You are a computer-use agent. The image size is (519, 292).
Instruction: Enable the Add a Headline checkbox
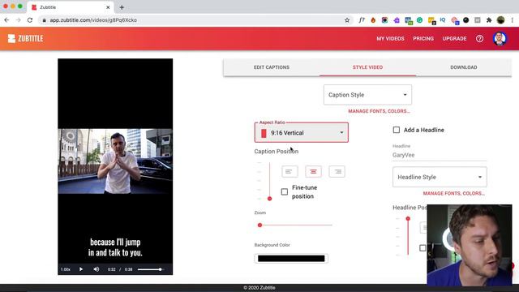[397, 130]
